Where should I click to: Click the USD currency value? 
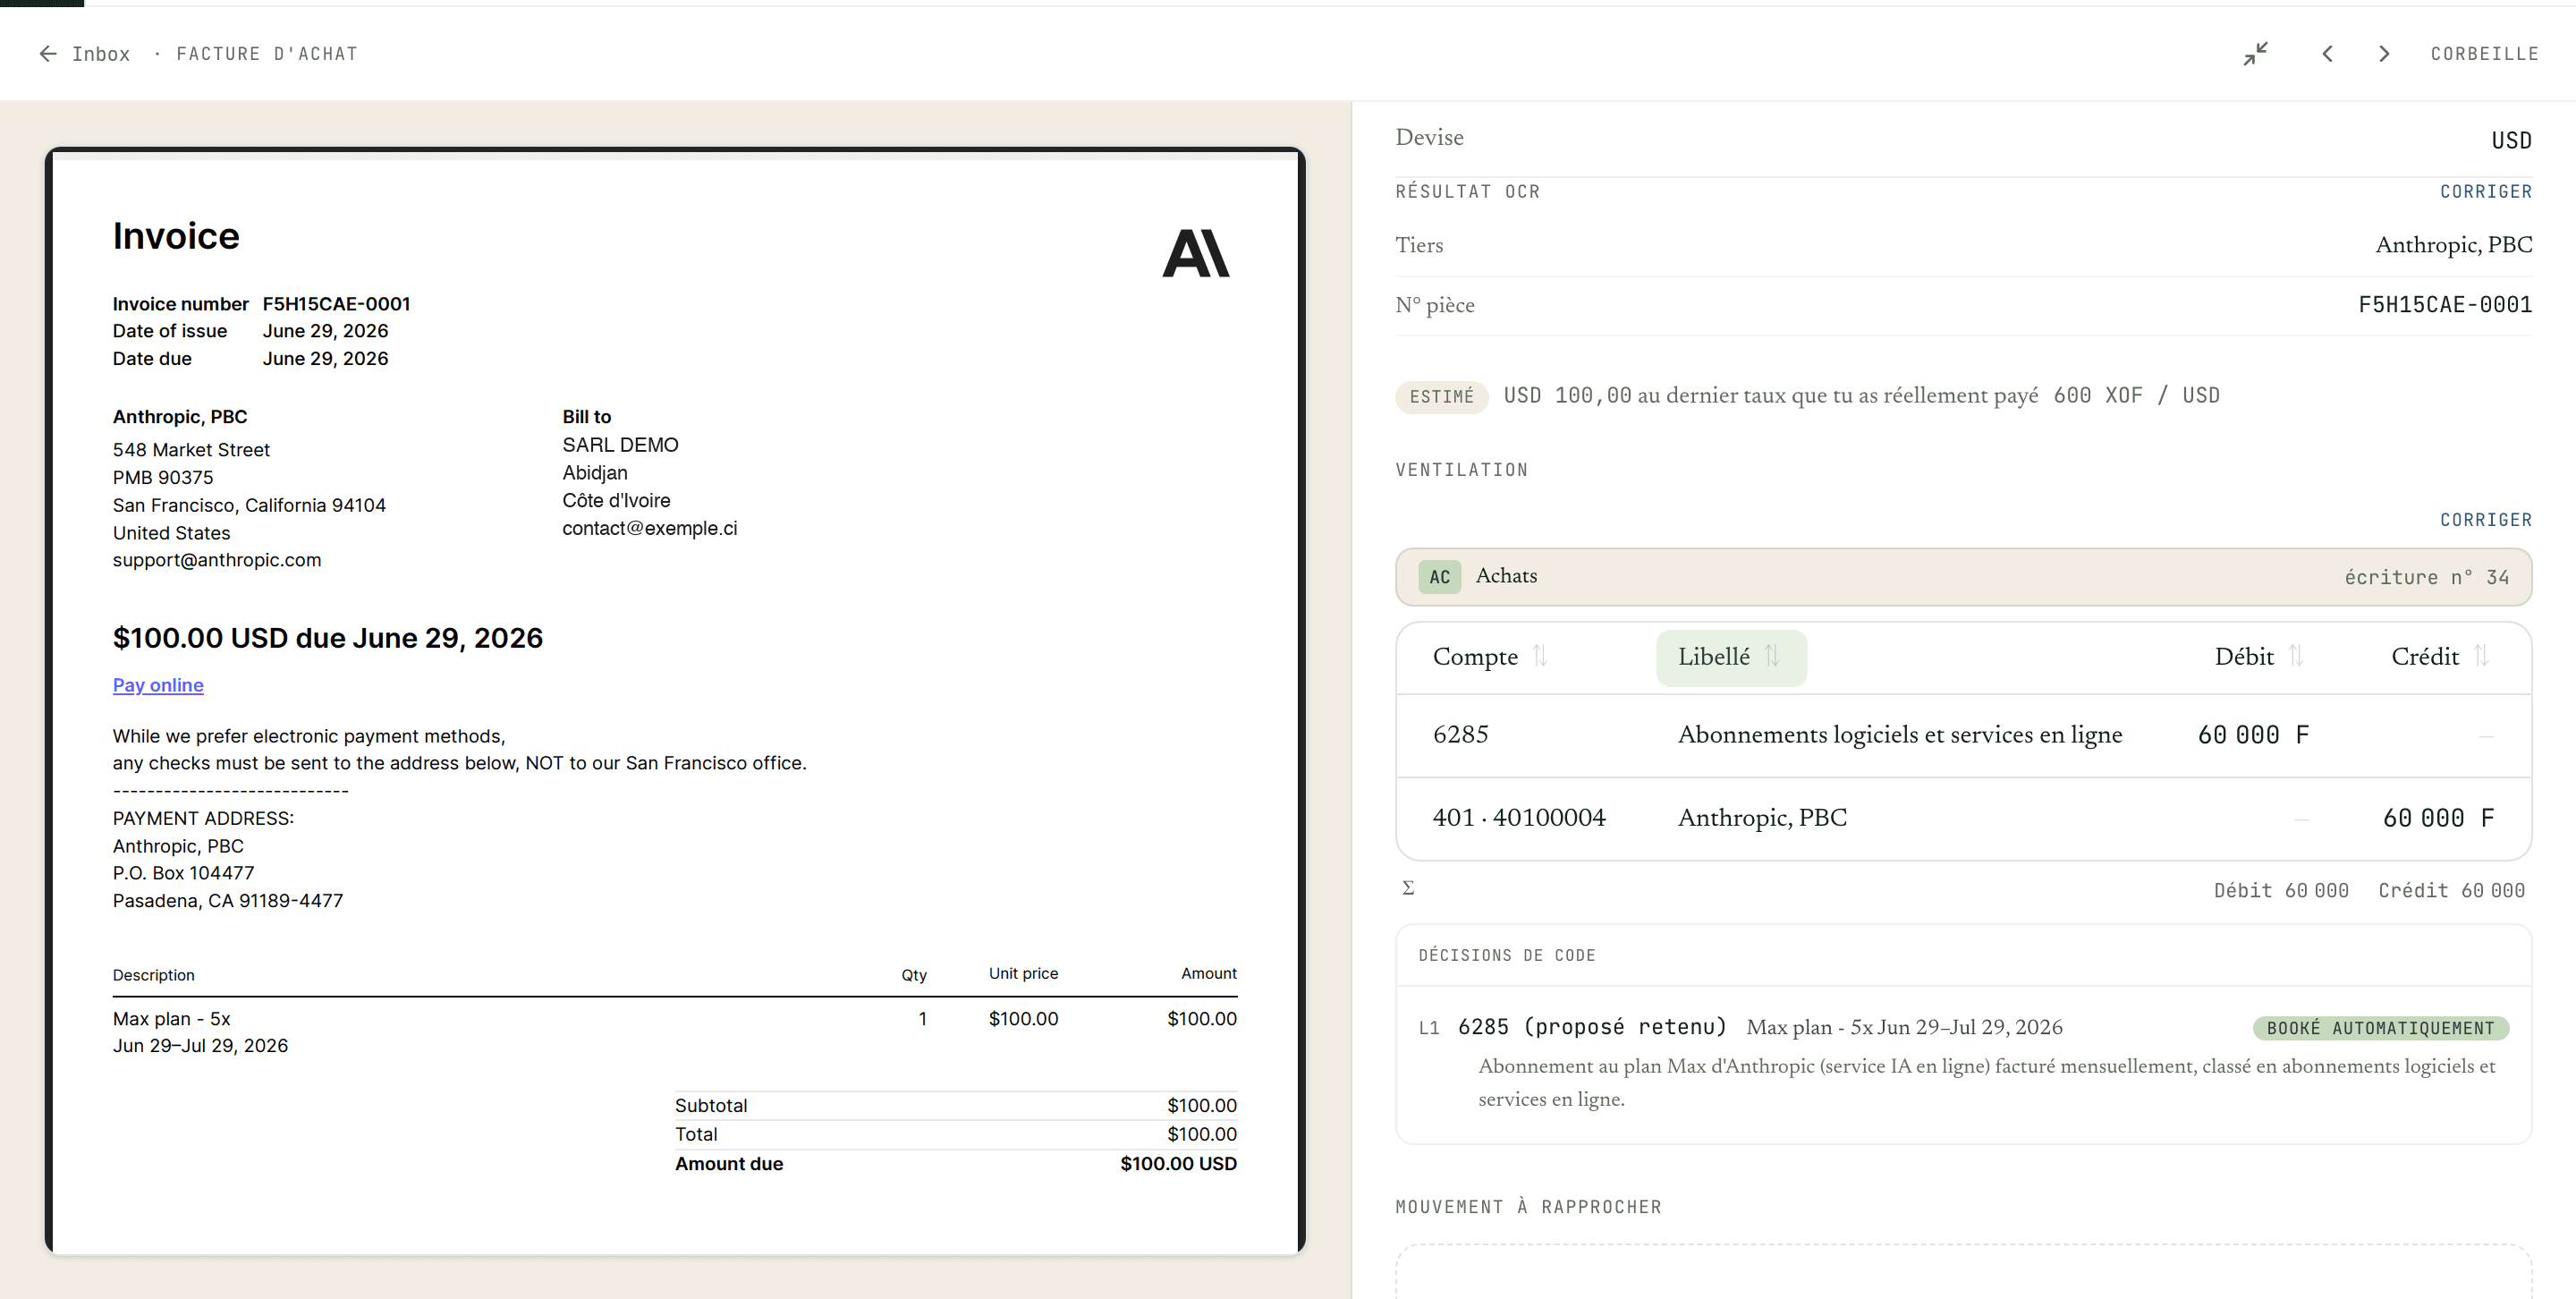pos(2511,141)
